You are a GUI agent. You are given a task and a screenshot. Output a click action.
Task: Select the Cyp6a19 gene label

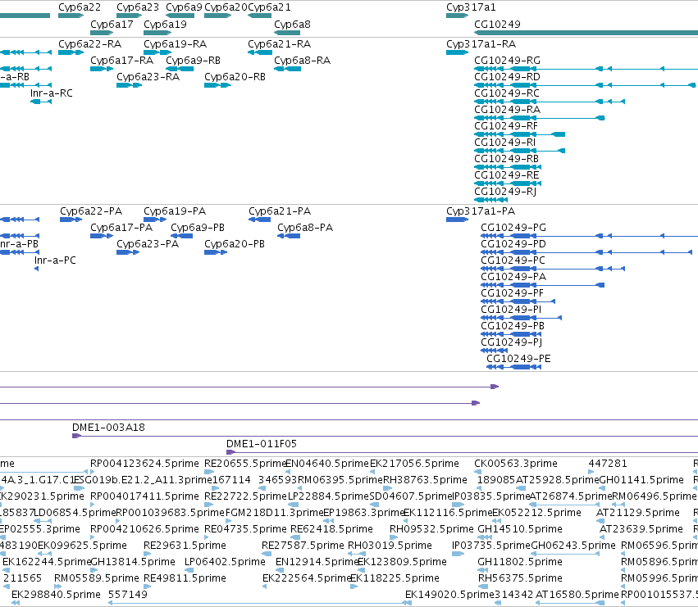[x=165, y=25]
